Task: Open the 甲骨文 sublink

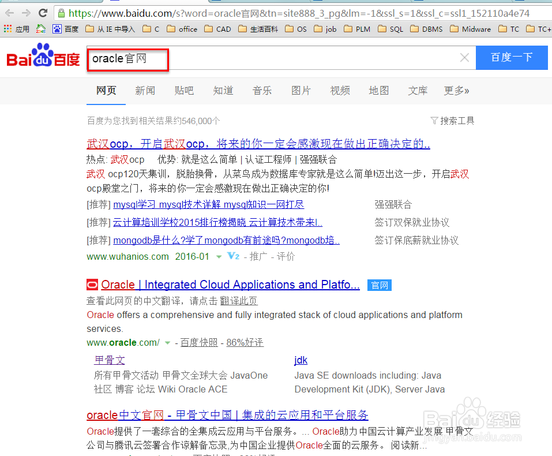Action: point(110,360)
